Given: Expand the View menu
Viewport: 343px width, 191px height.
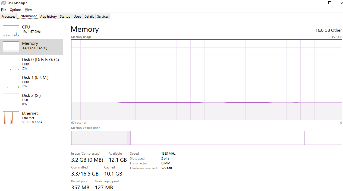Looking at the screenshot, I should coord(28,10).
